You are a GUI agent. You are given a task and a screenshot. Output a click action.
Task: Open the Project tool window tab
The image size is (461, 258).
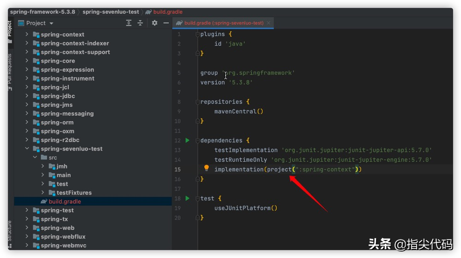10,31
